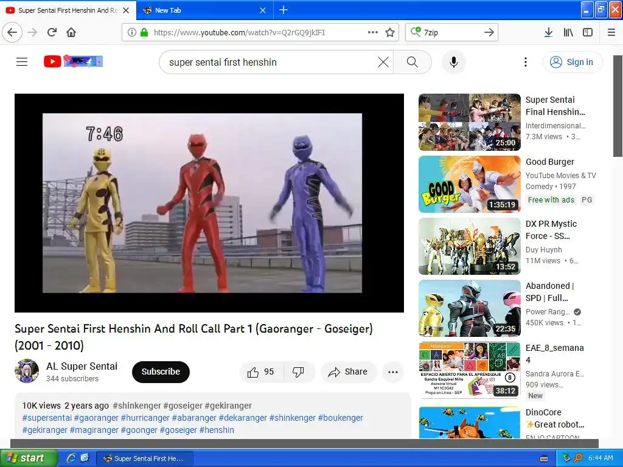The height and width of the screenshot is (467, 623).
Task: Click the #gaoranger hashtag
Action: [x=96, y=418]
